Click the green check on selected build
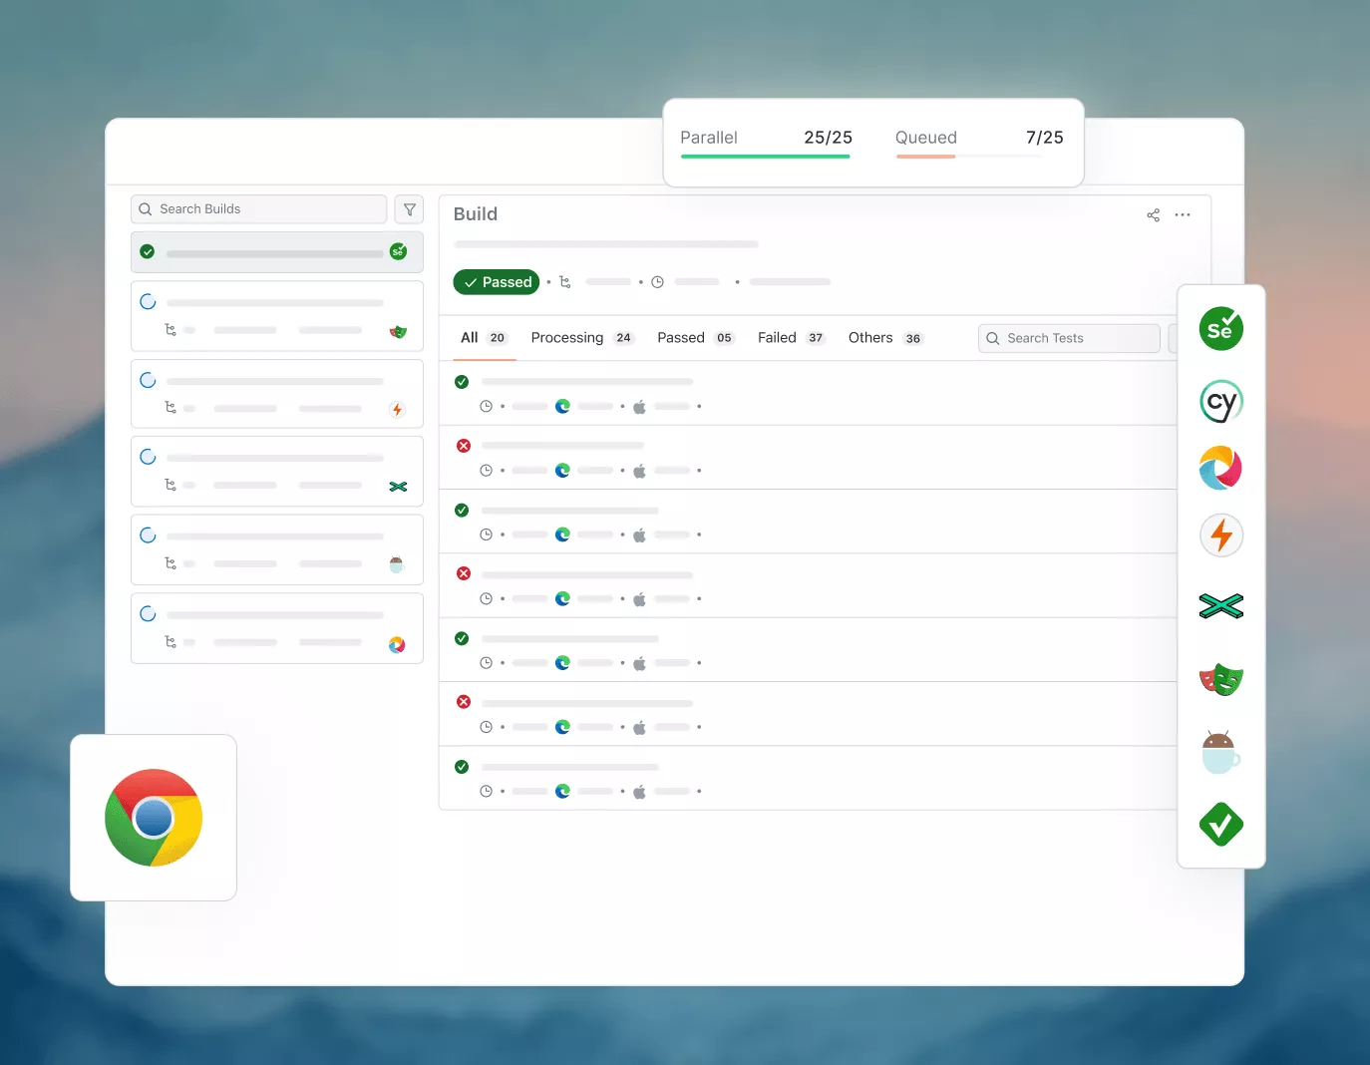The image size is (1370, 1065). [x=148, y=252]
